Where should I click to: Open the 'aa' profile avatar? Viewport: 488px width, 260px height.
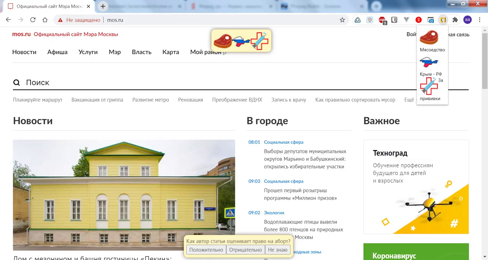(467, 20)
